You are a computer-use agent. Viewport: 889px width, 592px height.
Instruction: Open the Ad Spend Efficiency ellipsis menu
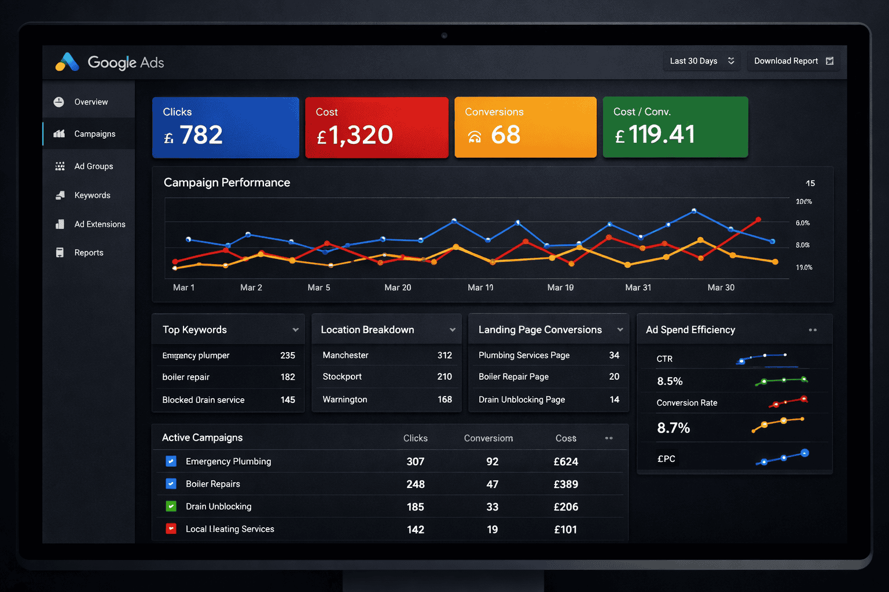813,330
